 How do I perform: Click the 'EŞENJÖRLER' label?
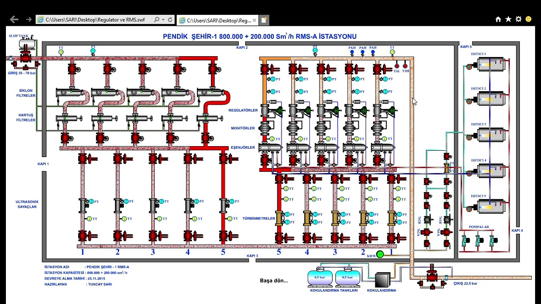click(243, 147)
